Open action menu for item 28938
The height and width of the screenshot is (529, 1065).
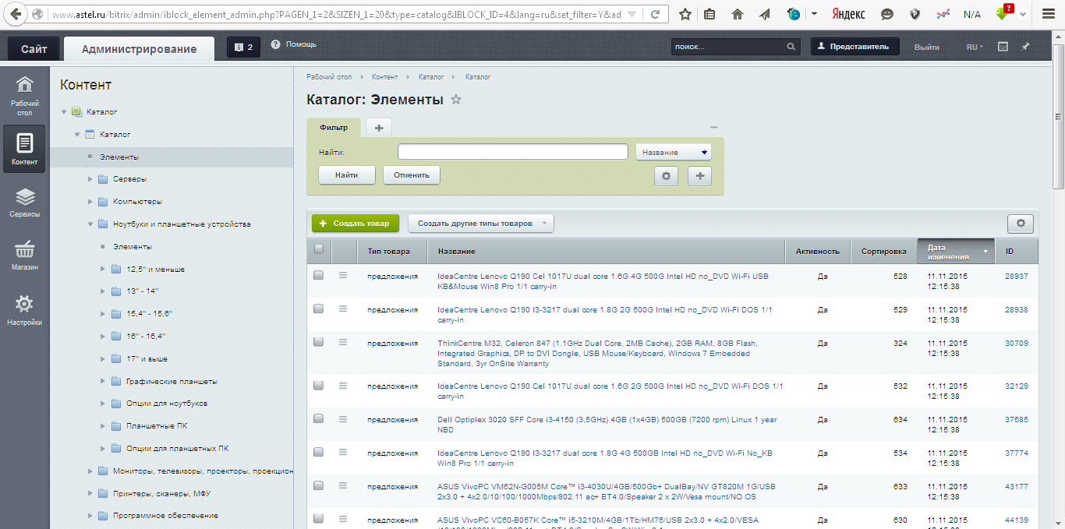click(x=342, y=309)
